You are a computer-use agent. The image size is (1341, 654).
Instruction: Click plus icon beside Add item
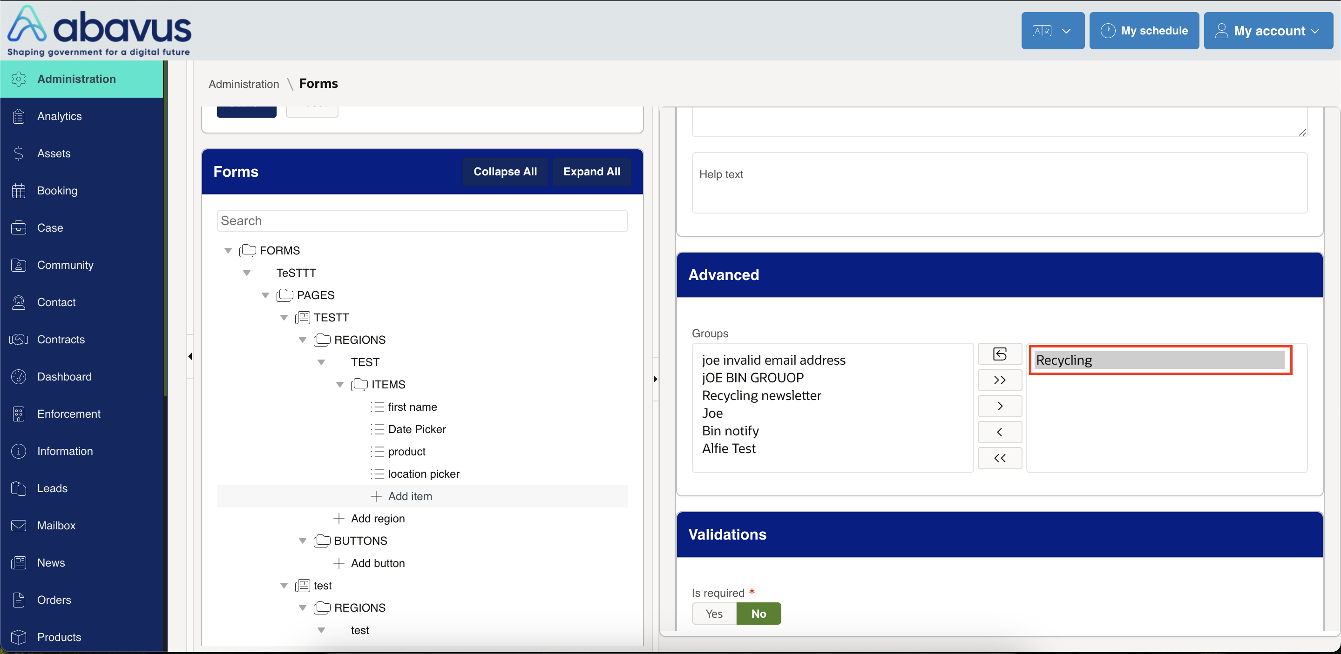click(376, 496)
